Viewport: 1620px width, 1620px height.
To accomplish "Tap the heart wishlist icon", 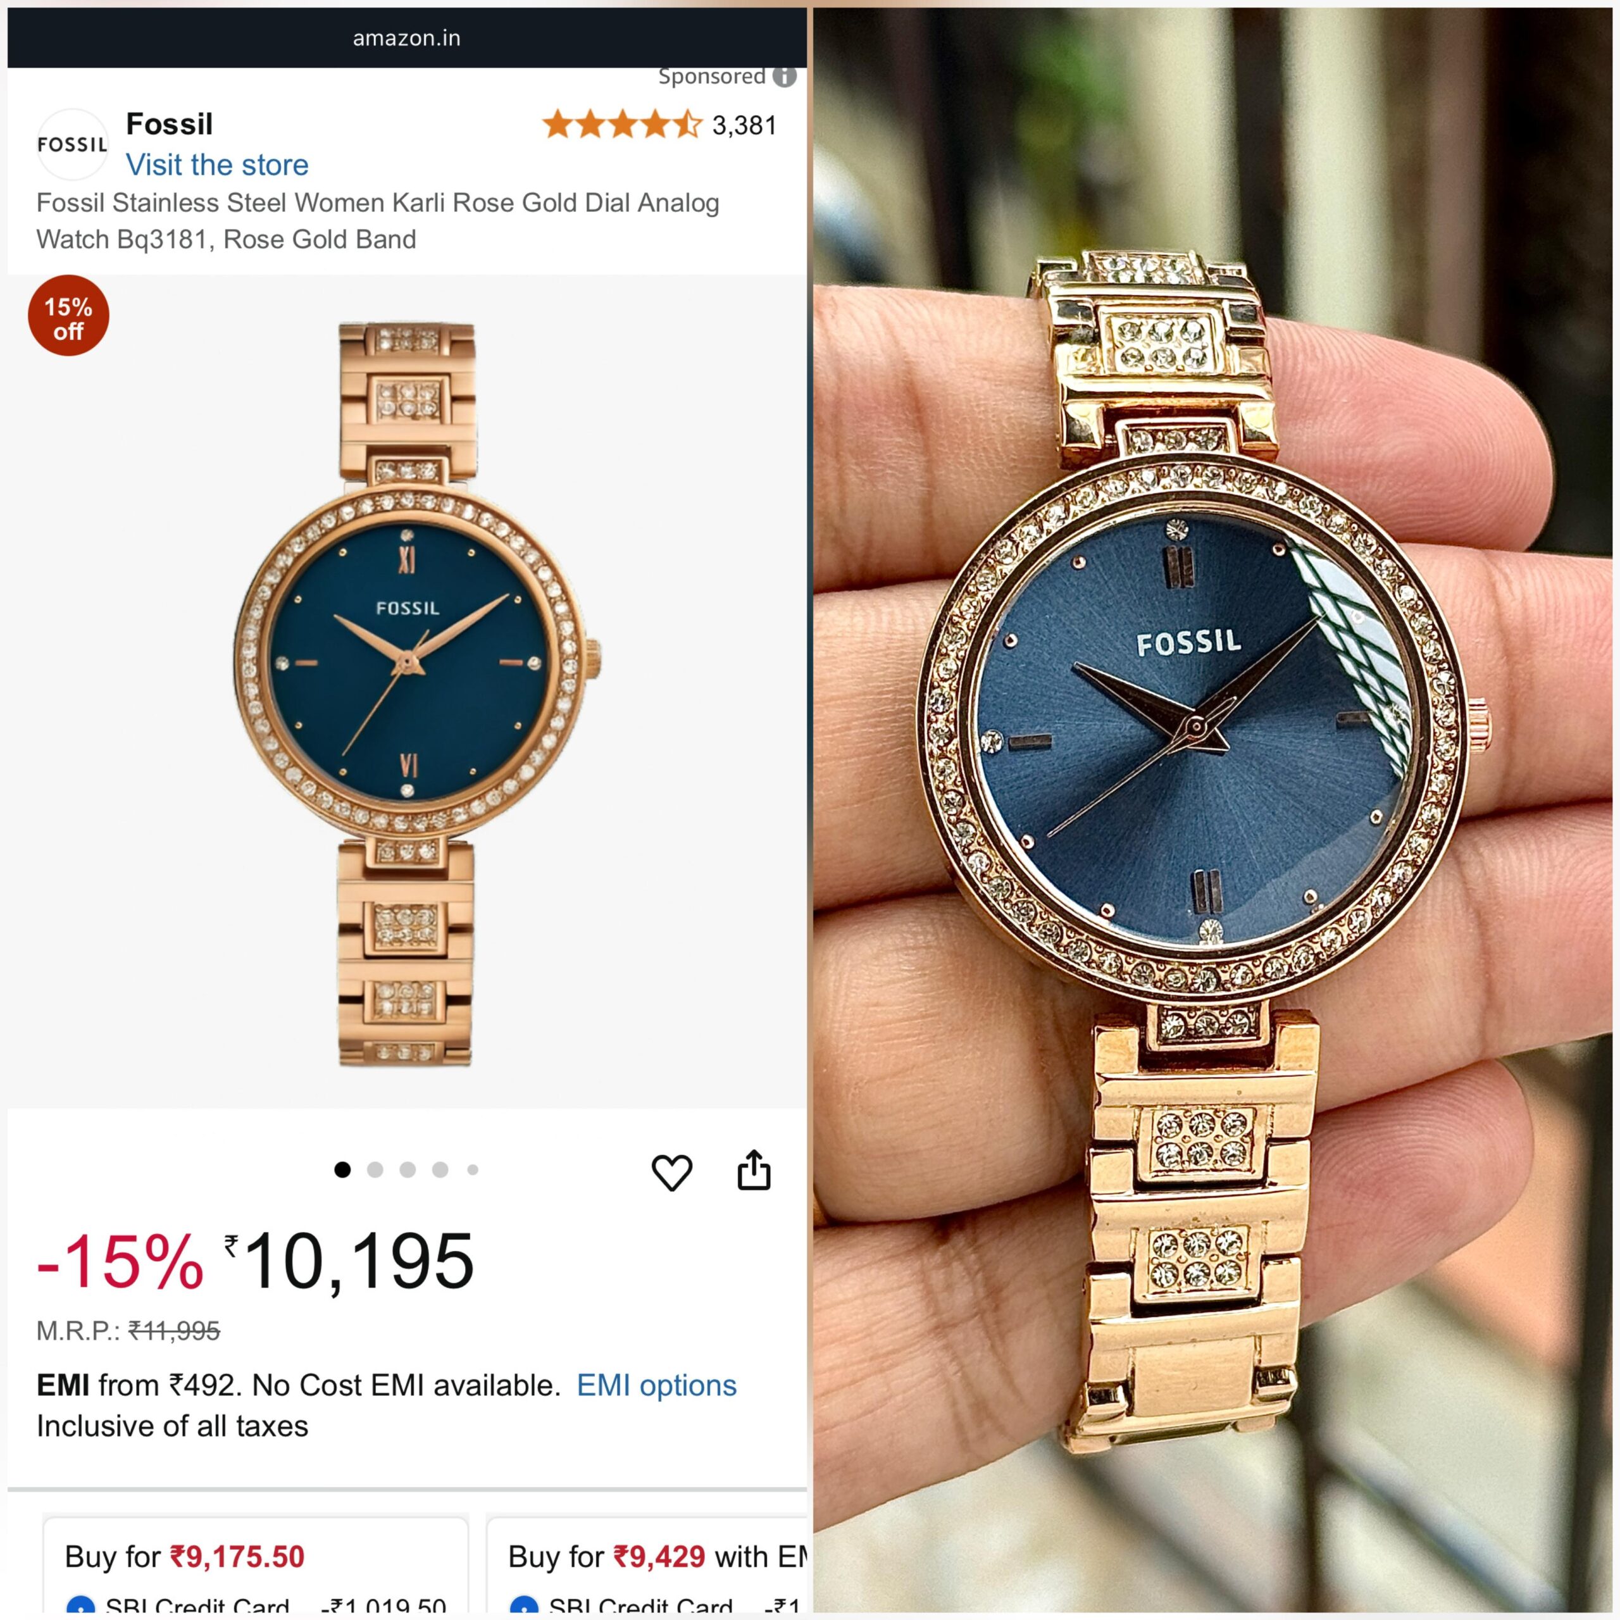I will [671, 1171].
